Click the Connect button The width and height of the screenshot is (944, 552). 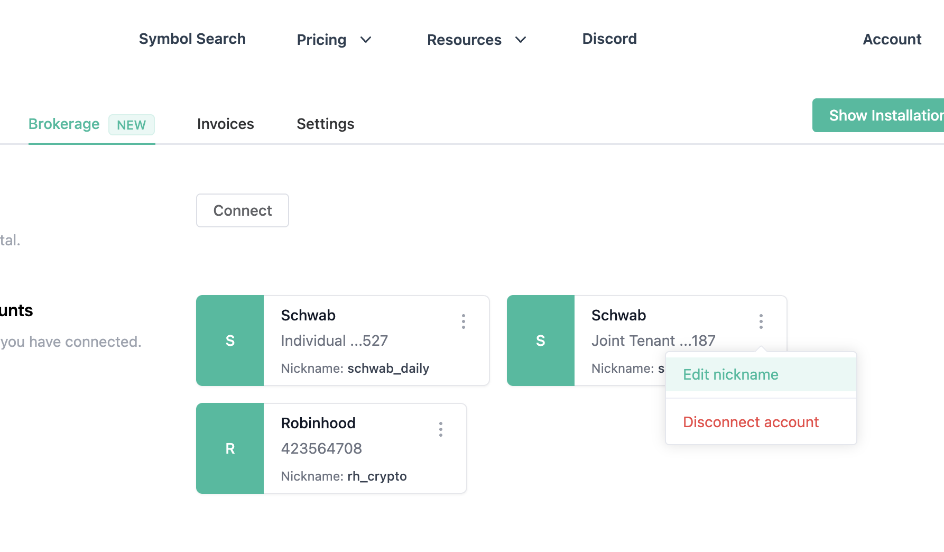(243, 210)
